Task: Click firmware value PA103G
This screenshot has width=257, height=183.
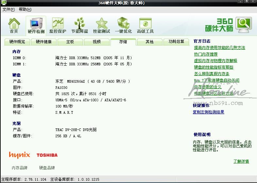Action: click(61, 88)
